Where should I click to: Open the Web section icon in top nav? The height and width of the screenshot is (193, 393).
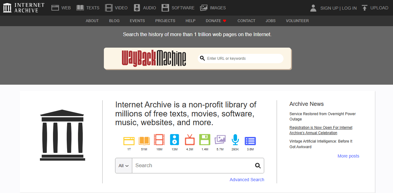(55, 8)
